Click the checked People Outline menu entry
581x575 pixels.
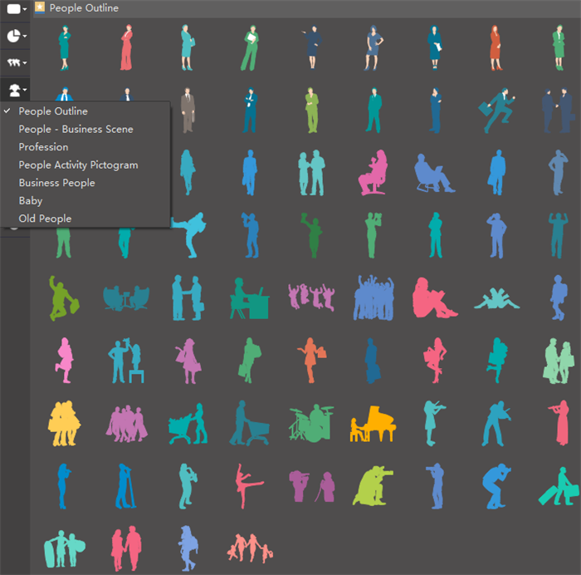[53, 111]
